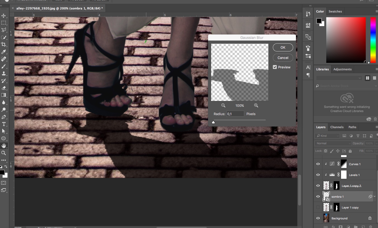Select the alley-2297668_1920.jpg document tab
This screenshot has width=378, height=228.
click(60, 8)
